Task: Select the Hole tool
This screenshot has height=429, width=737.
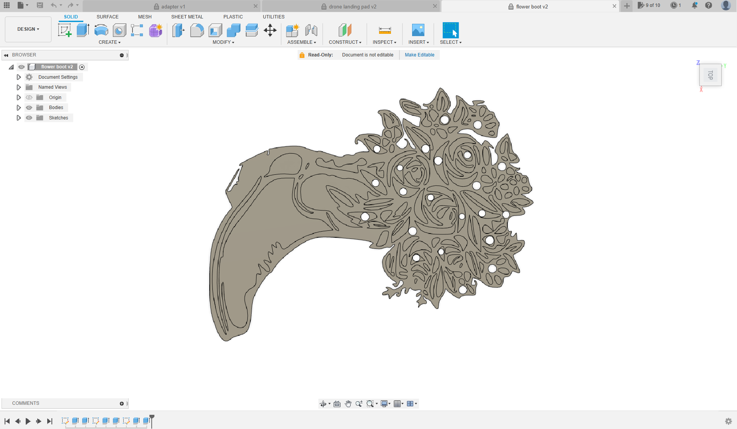Action: [x=119, y=30]
